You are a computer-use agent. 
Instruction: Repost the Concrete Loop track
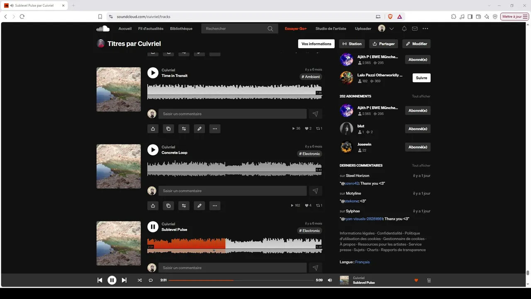[184, 206]
